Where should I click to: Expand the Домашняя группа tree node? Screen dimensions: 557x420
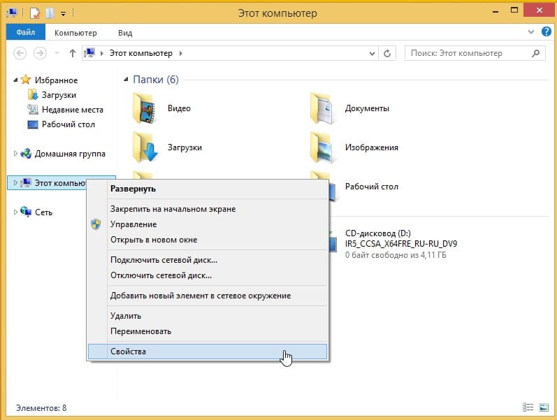[15, 154]
